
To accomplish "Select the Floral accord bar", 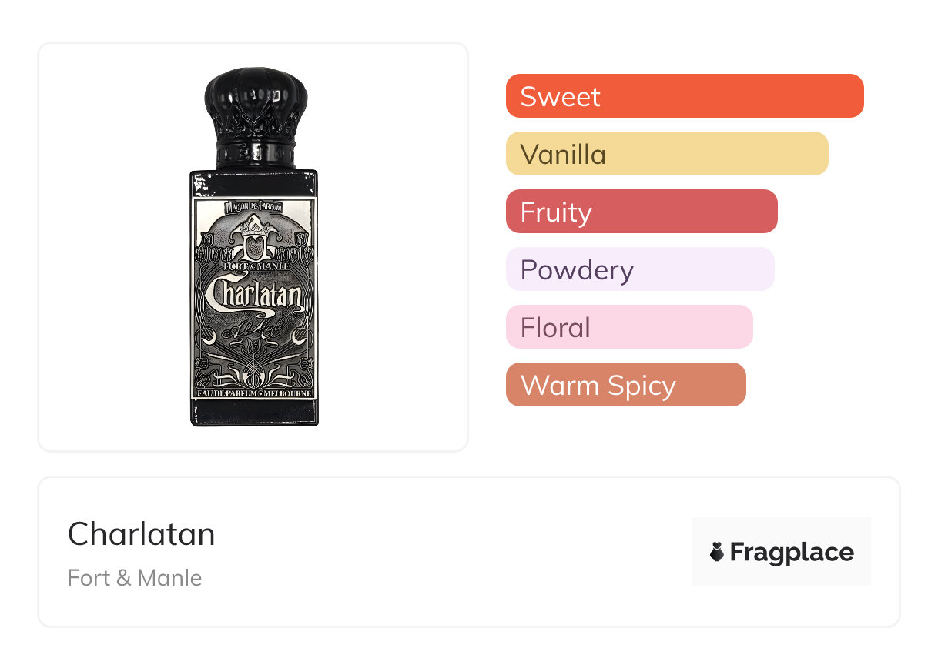I will 629,327.
